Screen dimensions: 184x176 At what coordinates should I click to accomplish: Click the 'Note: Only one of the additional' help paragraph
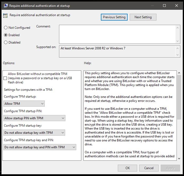pos(129,99)
